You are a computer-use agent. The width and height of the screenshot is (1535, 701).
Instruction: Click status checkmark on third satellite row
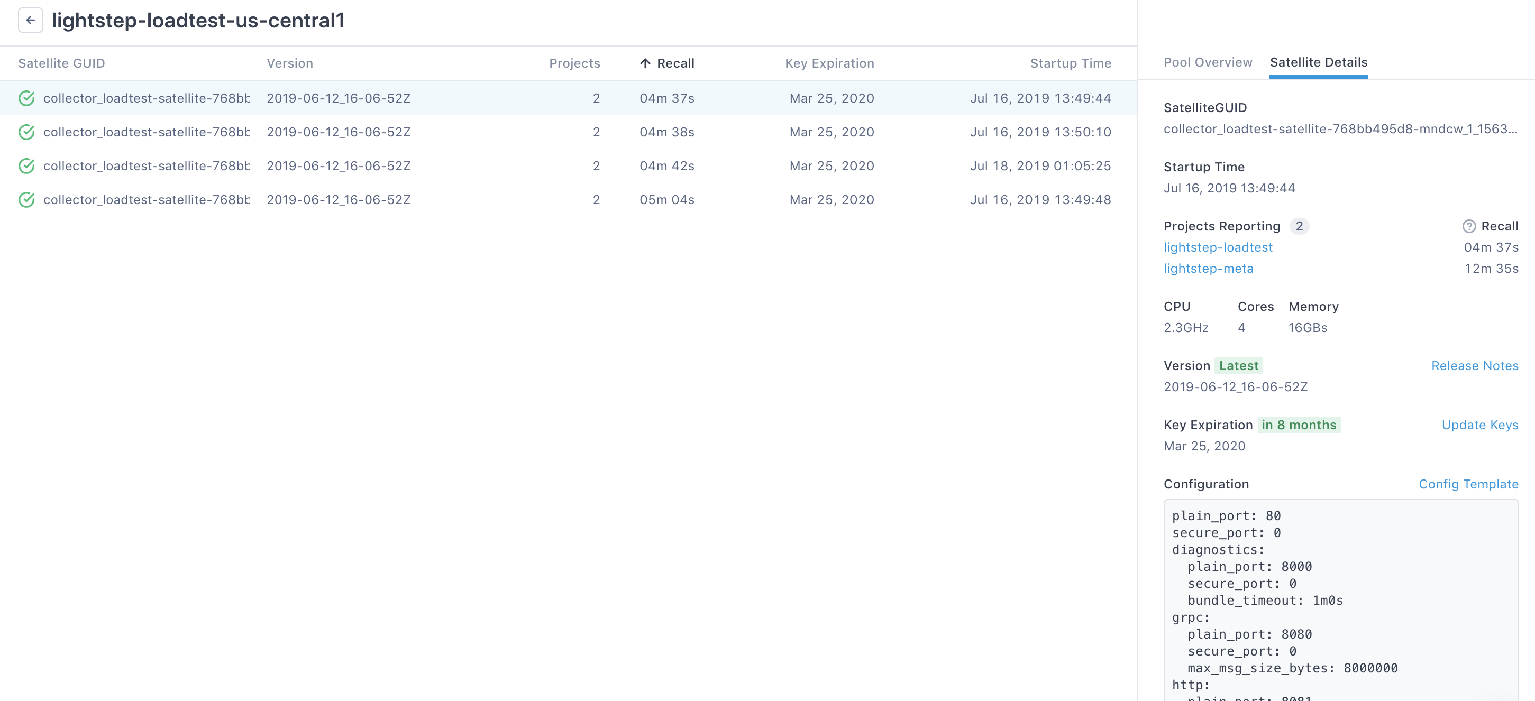tap(26, 165)
